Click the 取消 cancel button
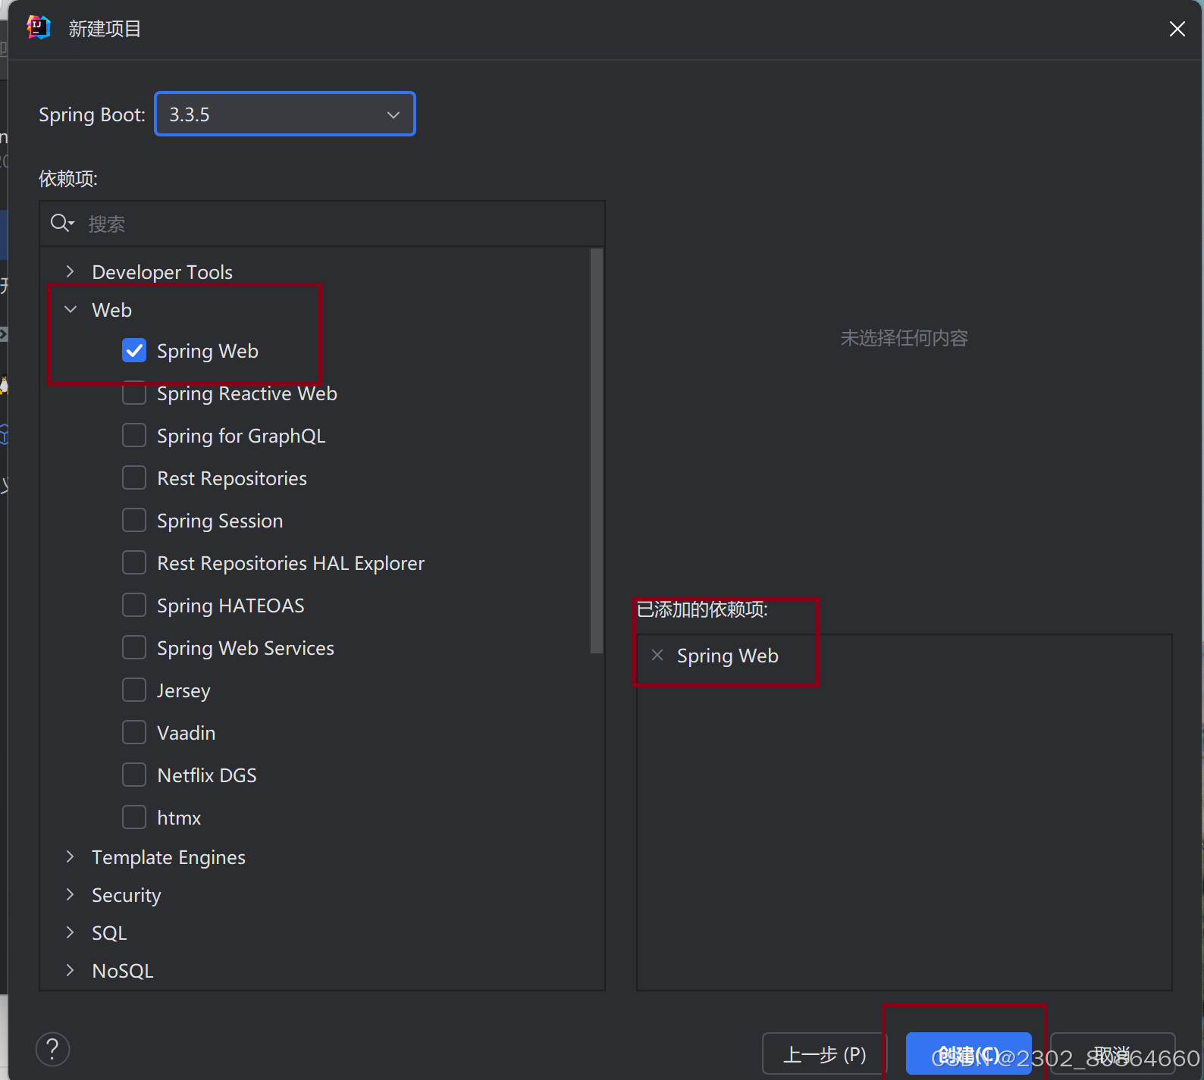The height and width of the screenshot is (1080, 1204). coord(1112,1053)
